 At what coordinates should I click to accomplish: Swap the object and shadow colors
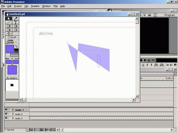[x=17, y=46]
